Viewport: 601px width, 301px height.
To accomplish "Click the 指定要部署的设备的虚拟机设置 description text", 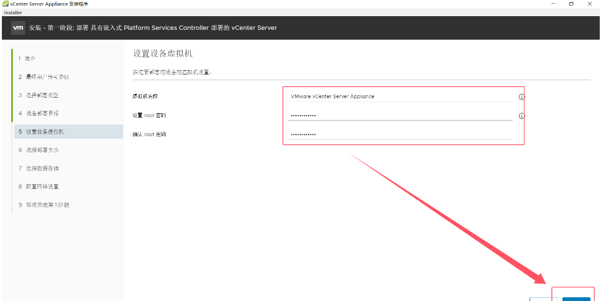I will [172, 72].
